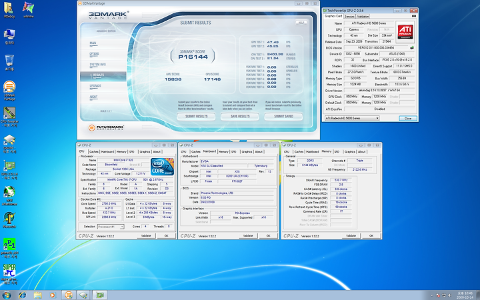Open the littleboy folder on desktop
480x300 pixels.
[9, 10]
